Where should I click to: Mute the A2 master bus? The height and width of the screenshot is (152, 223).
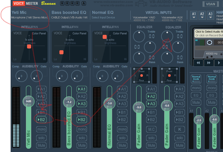pos(212,103)
